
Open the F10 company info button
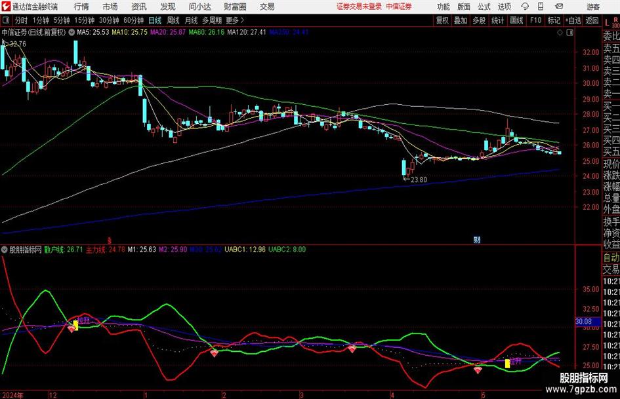536,20
